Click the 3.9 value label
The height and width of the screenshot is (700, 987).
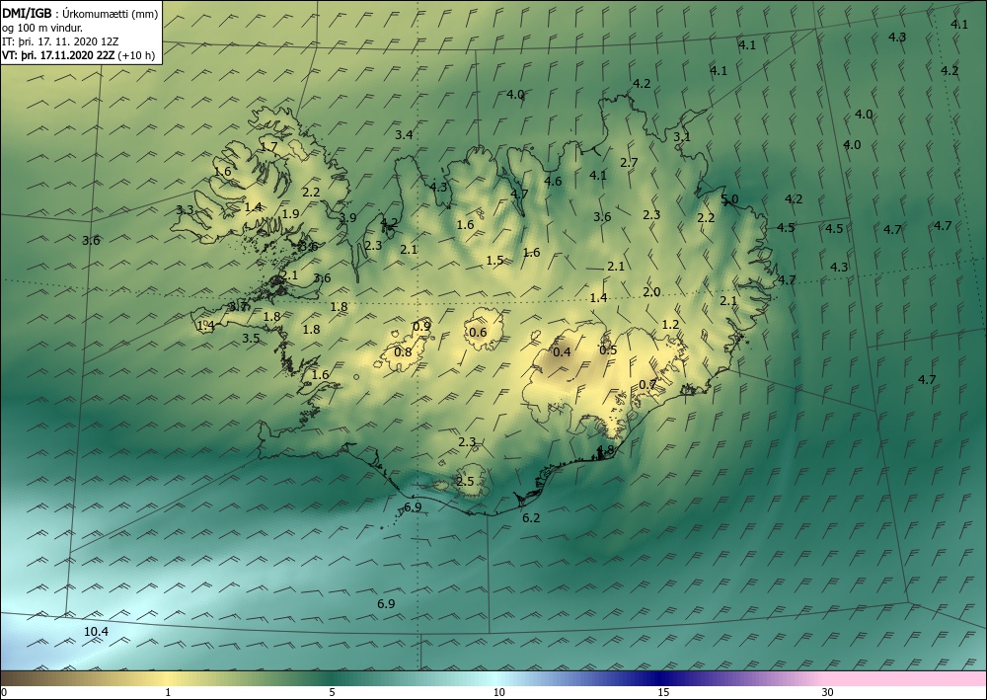coord(347,218)
